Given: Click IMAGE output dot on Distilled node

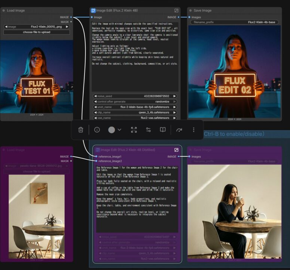Looking at the screenshot, I should tap(178, 156).
